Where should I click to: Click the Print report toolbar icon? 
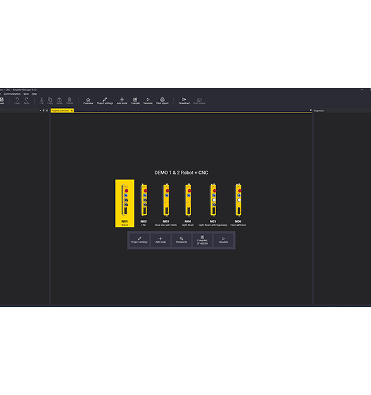click(x=162, y=100)
